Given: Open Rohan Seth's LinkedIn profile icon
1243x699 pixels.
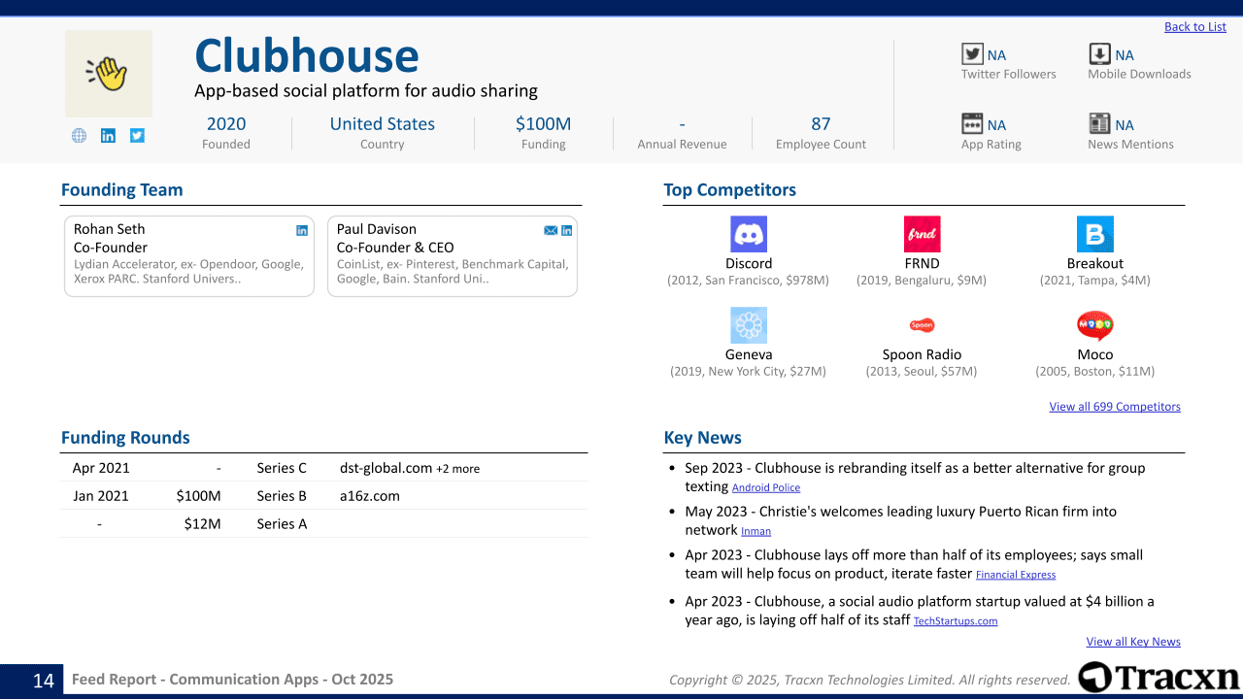Looking at the screenshot, I should click(x=302, y=230).
